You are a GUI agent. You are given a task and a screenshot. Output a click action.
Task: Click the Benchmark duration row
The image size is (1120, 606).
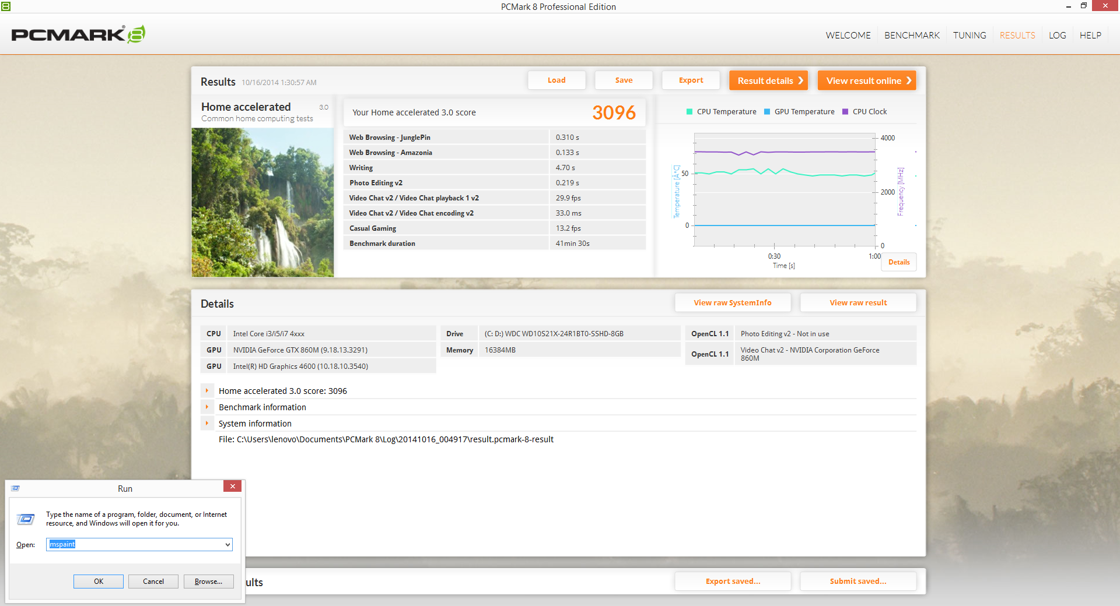(x=495, y=244)
